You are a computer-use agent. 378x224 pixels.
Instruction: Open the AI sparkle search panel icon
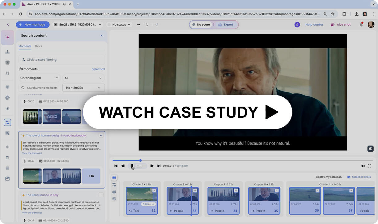7,37
